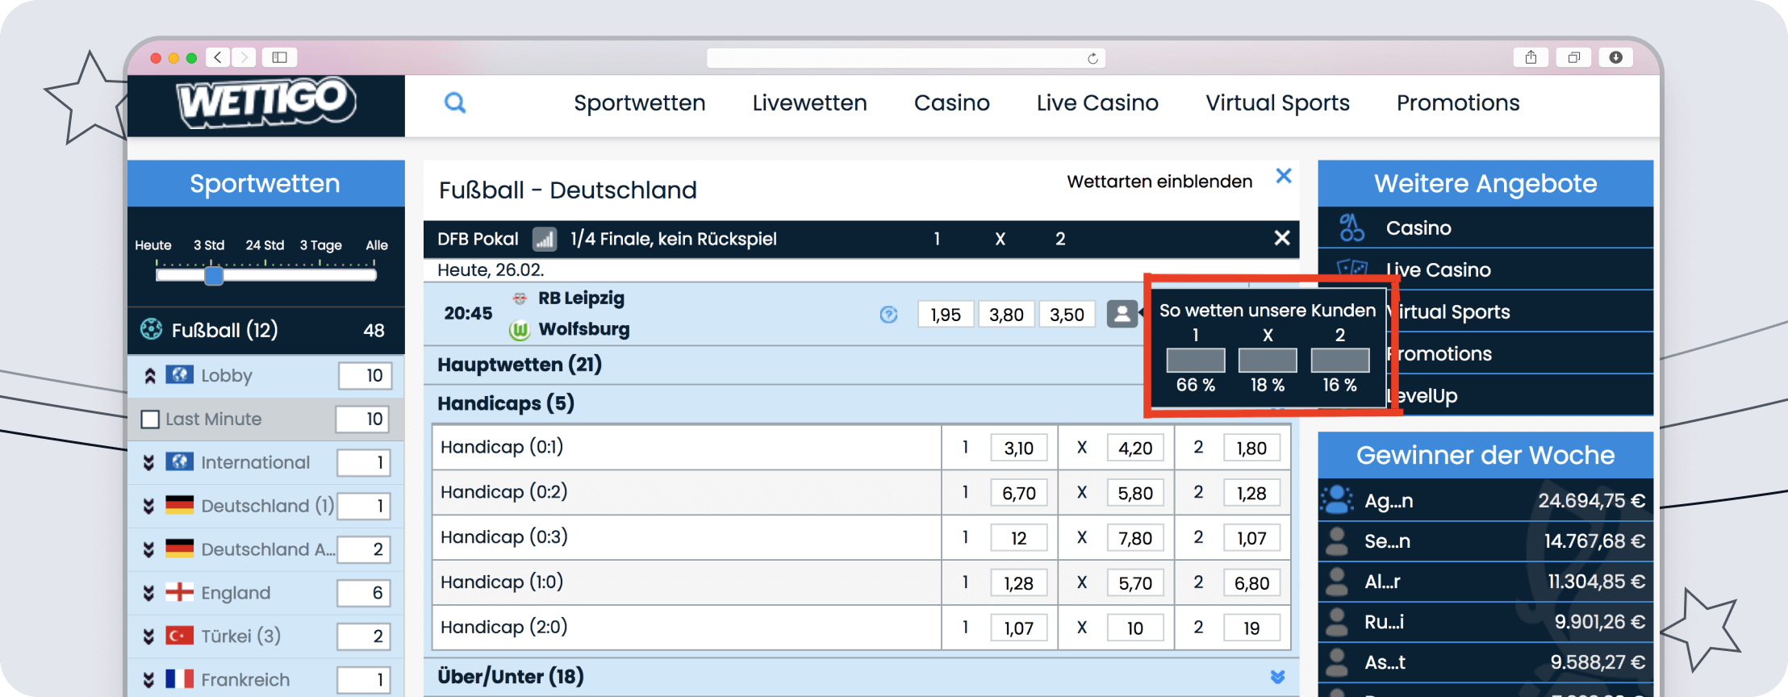This screenshot has width=1788, height=697.
Task: Click the winner avatar beside Ag...n
Action: point(1337,500)
